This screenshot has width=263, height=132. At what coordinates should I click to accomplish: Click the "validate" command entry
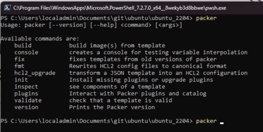(28, 100)
